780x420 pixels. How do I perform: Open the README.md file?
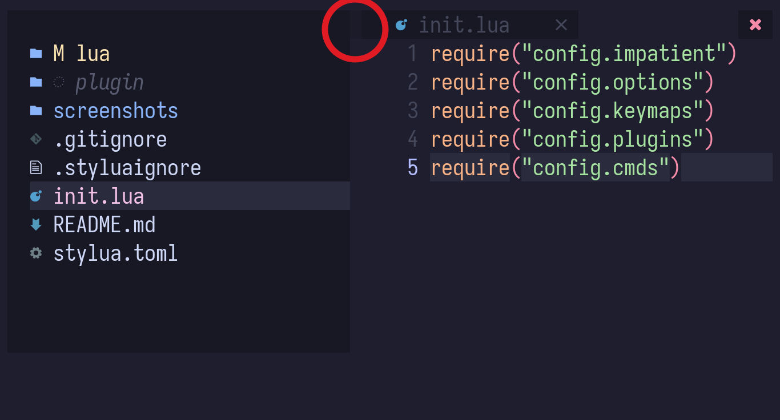pos(104,224)
